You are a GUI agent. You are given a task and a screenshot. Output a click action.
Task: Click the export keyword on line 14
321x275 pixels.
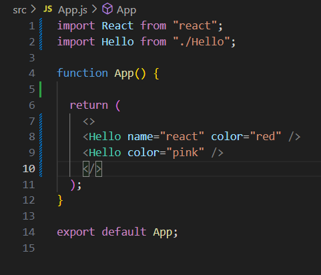76,232
